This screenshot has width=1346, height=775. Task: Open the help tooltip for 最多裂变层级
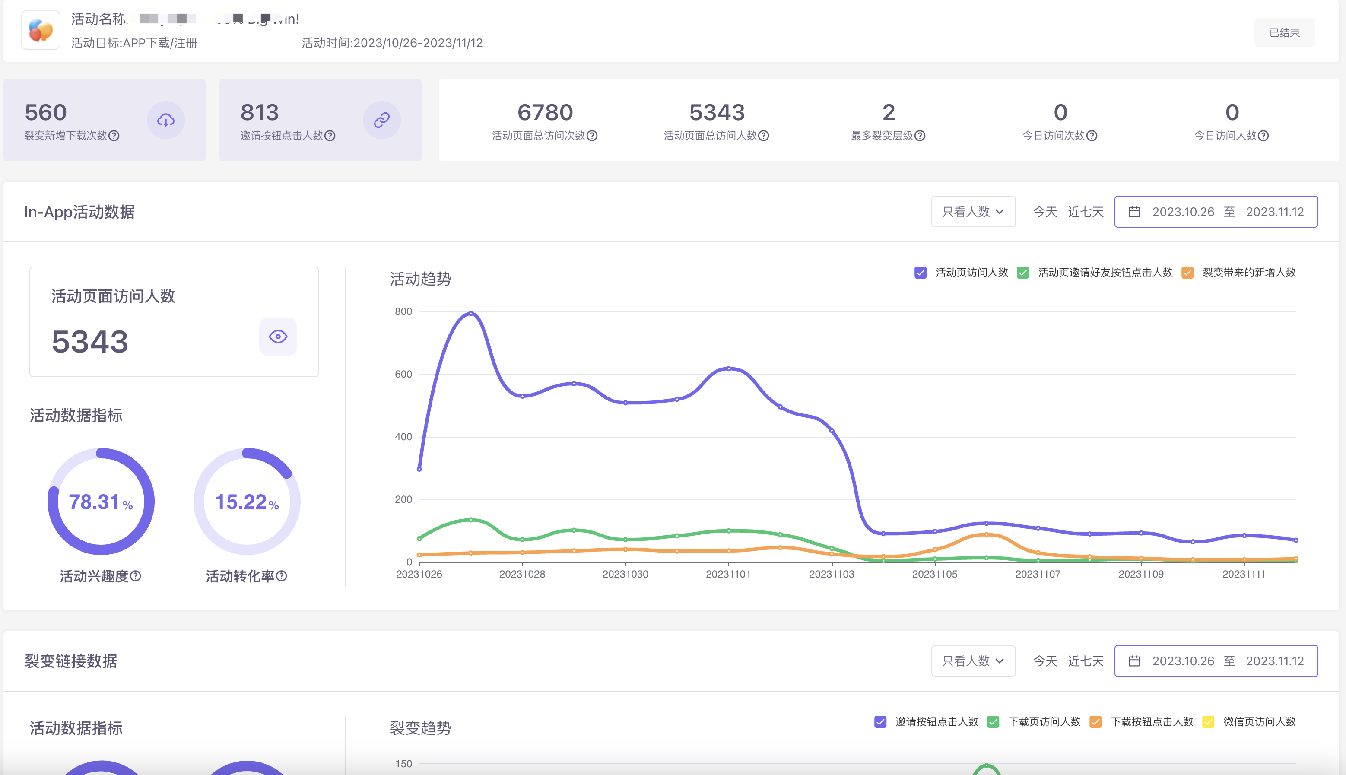click(921, 136)
